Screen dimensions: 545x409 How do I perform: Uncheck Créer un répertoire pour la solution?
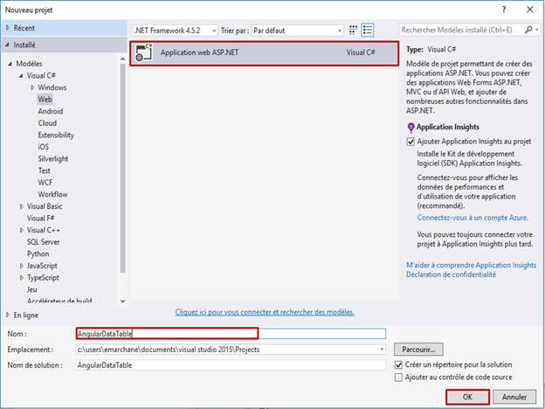point(398,364)
